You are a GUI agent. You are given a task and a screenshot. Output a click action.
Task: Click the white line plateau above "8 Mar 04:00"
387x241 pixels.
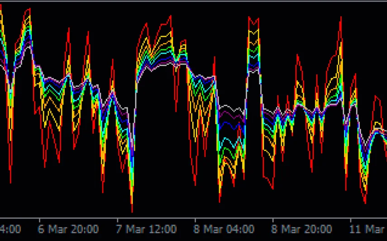(x=231, y=108)
